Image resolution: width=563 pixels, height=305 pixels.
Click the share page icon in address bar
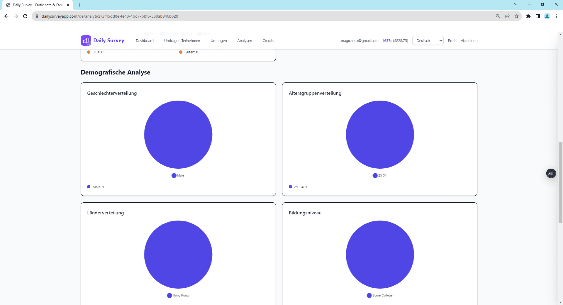point(507,16)
